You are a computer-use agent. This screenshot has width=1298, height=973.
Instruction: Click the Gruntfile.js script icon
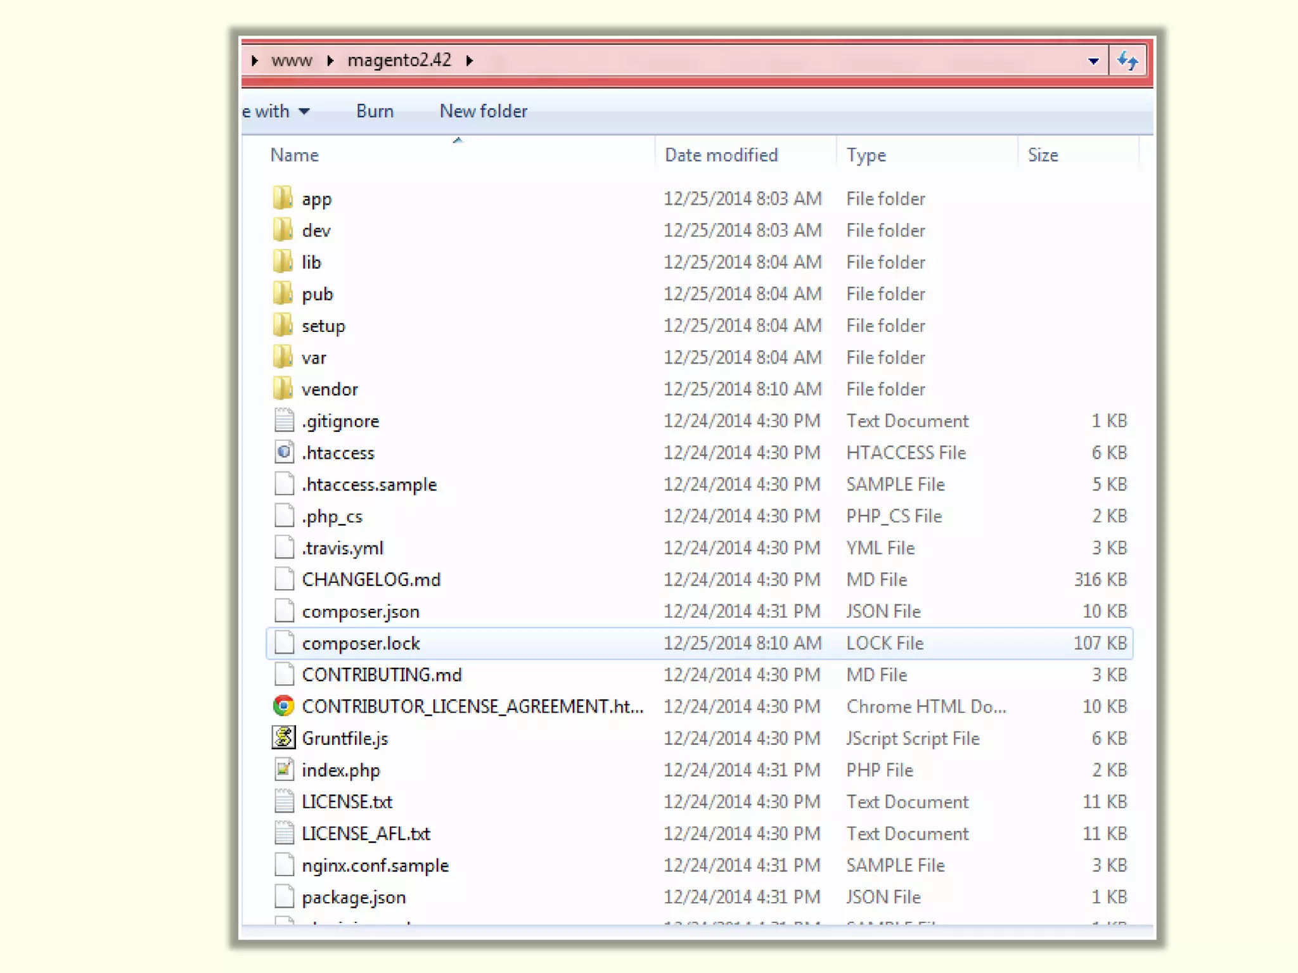tap(284, 737)
